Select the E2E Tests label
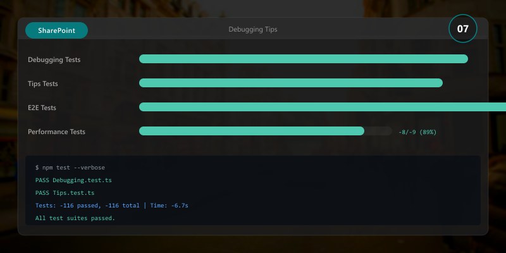Screen dimensions: 506x253 42,108
